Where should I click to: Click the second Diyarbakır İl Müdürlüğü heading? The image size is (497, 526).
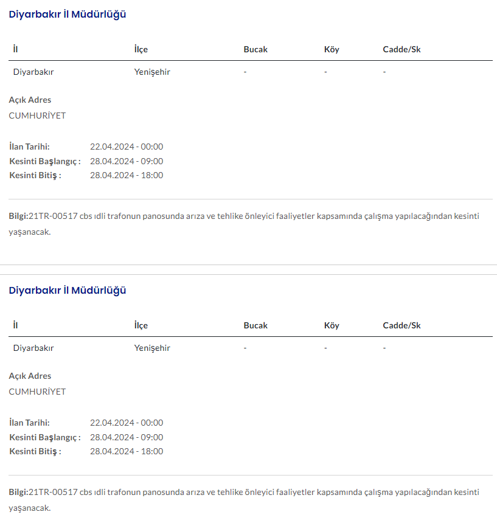pyautogui.click(x=68, y=291)
